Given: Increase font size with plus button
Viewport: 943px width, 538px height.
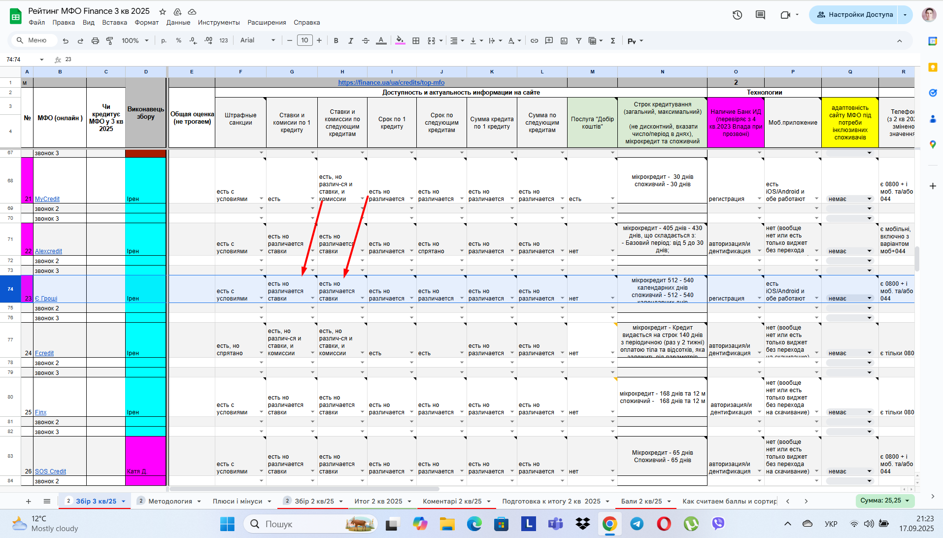Looking at the screenshot, I should pos(319,40).
